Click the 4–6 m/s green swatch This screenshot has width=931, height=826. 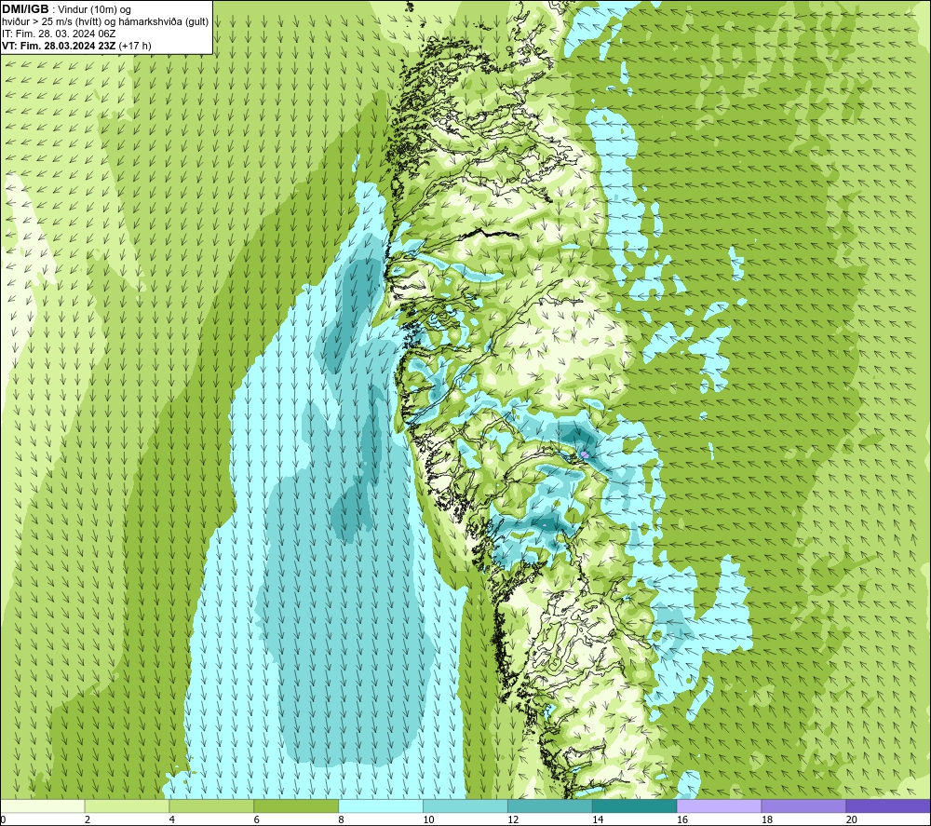(211, 806)
